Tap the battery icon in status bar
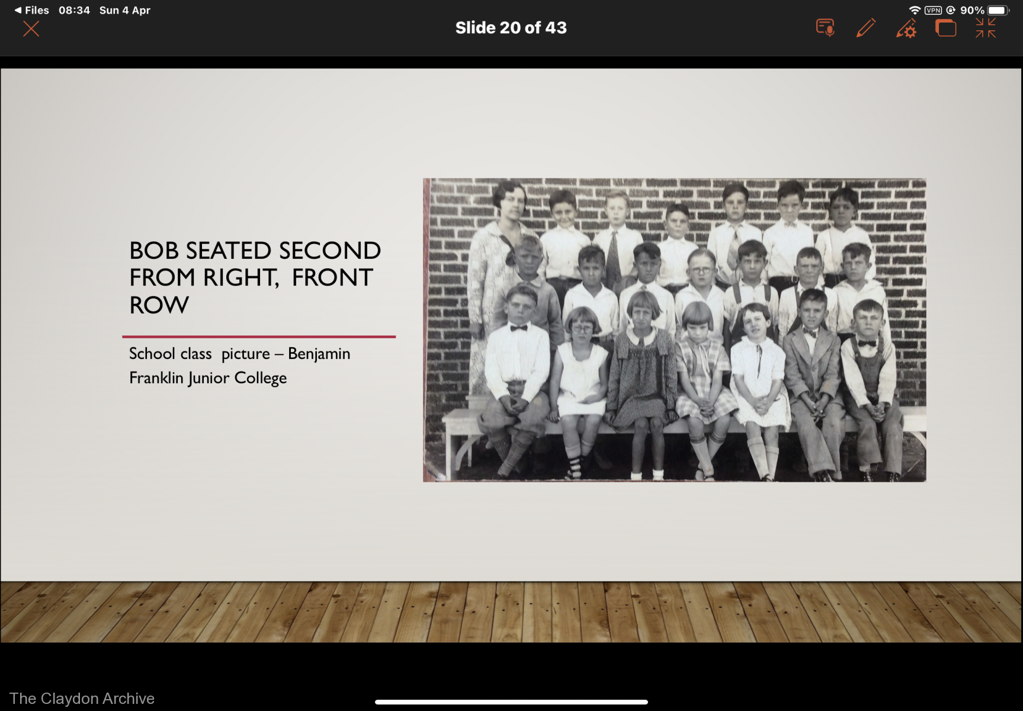Viewport: 1023px width, 711px height. click(x=998, y=10)
